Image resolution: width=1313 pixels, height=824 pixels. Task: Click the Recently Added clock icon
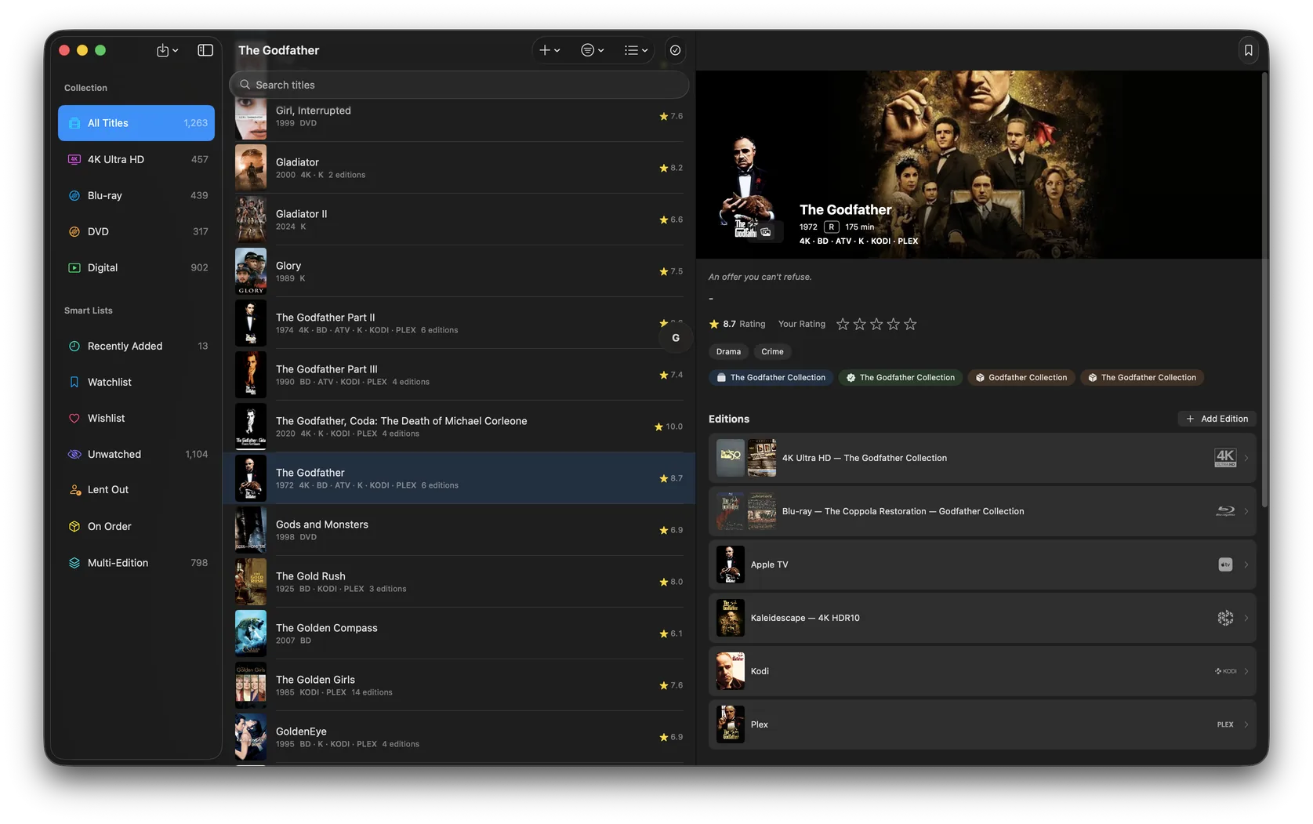74,346
